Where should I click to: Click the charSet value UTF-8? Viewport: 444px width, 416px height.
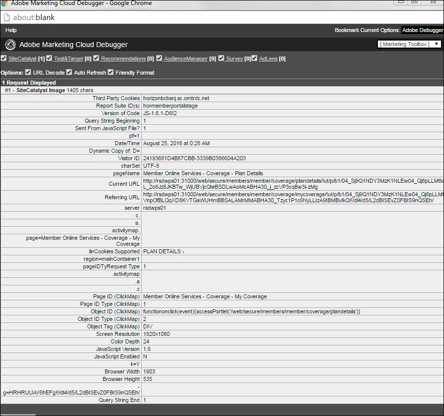coord(151,166)
